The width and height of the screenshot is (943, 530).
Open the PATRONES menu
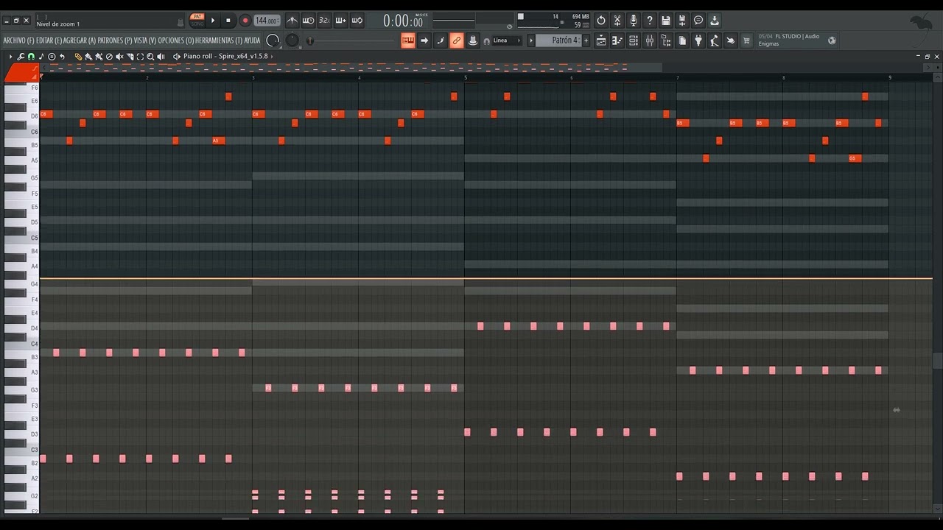pos(115,40)
